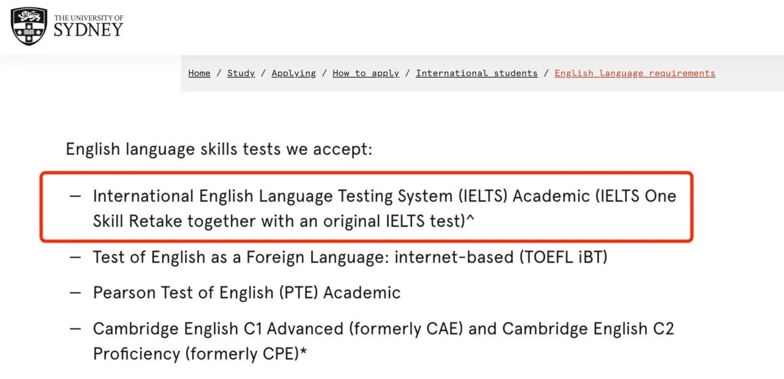Click the TOEFL iBT list item
Screen dimensions: 784x379
coord(350,257)
